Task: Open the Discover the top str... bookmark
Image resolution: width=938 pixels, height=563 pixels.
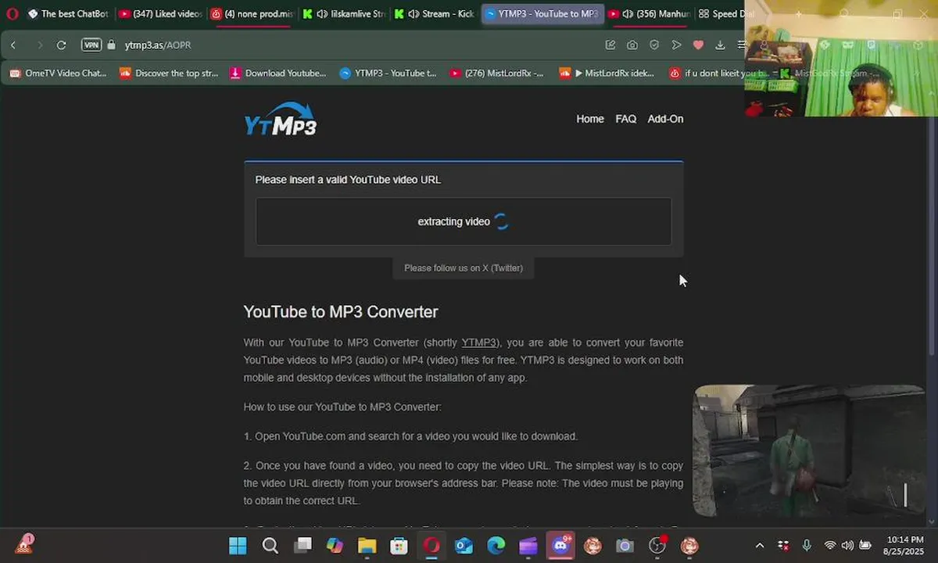Action: click(169, 73)
